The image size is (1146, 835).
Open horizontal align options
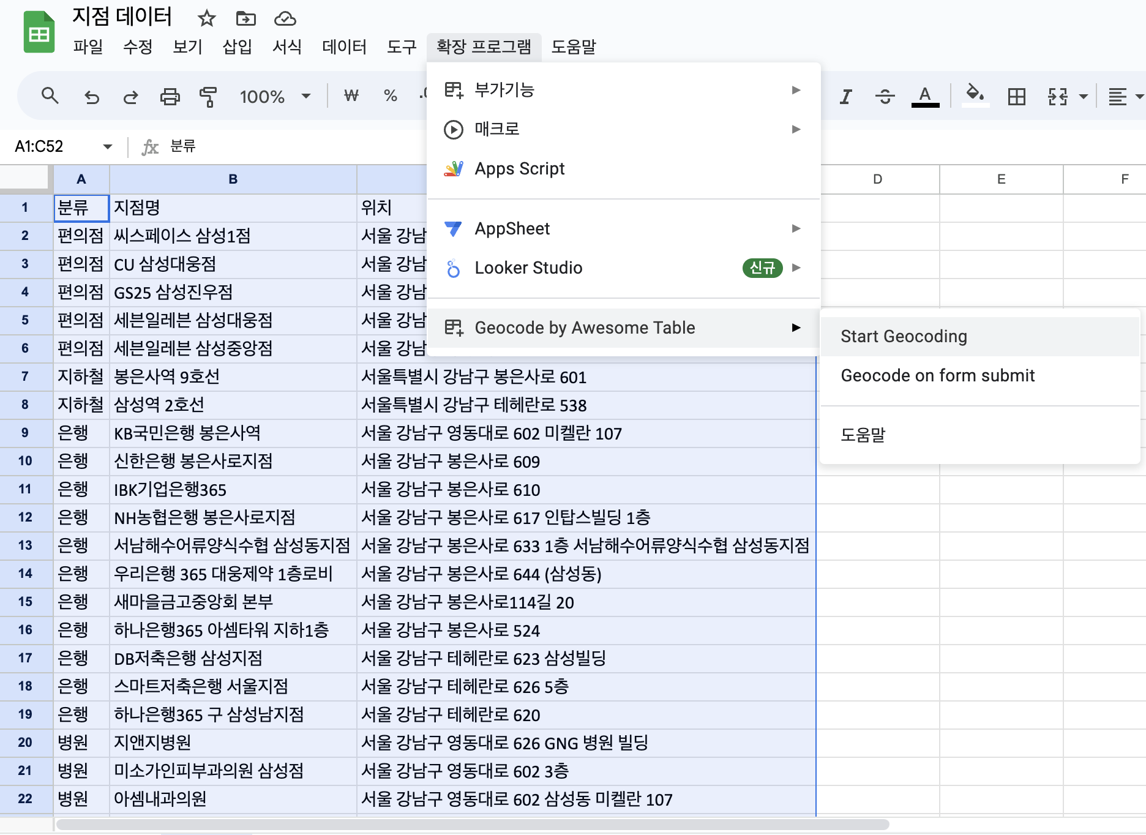1125,96
